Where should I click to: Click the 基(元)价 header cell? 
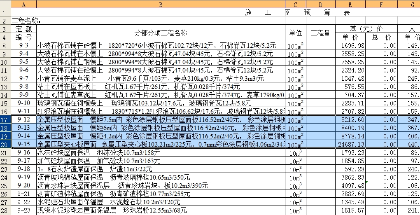click(x=366, y=29)
